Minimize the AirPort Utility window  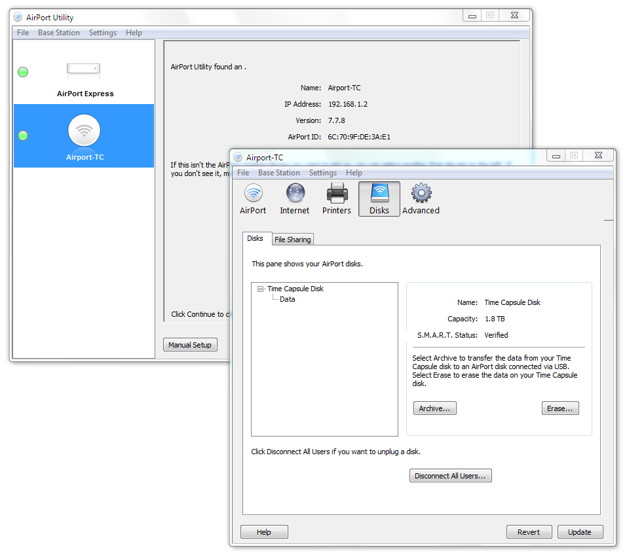click(472, 15)
